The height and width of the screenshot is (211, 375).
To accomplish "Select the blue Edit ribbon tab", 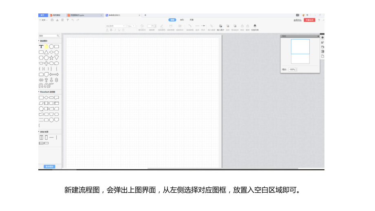I will [x=172, y=20].
